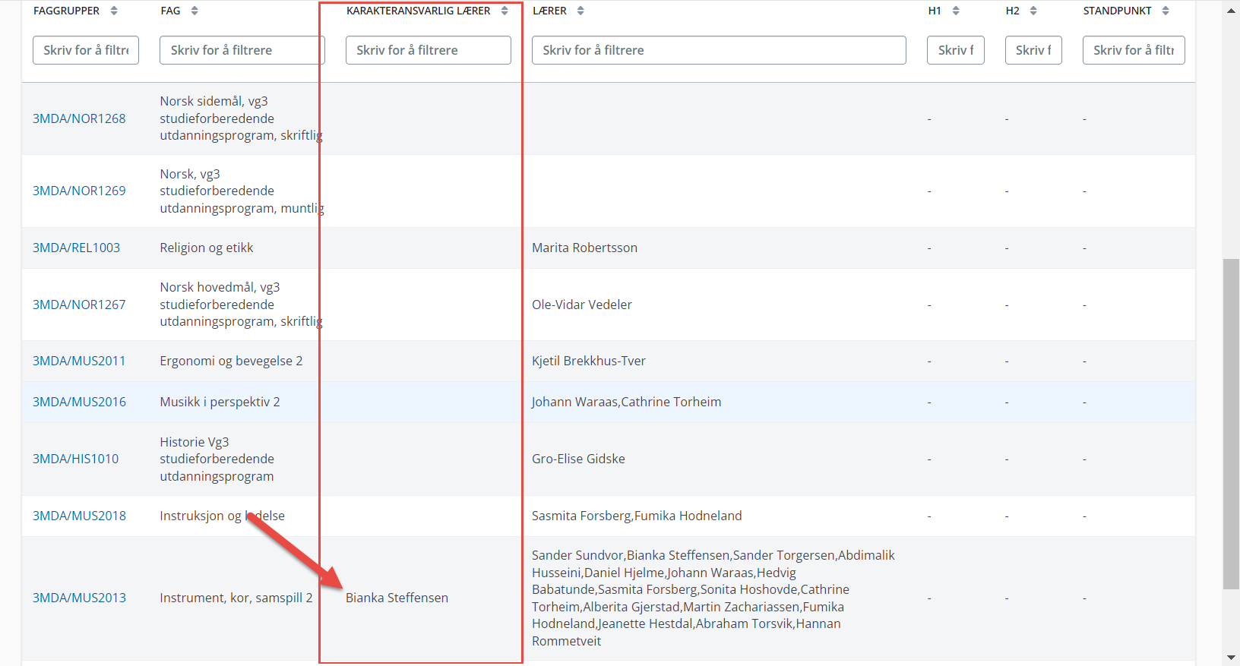Click the FAGGRUPPER filter input field
1240x666 pixels.
click(x=86, y=50)
